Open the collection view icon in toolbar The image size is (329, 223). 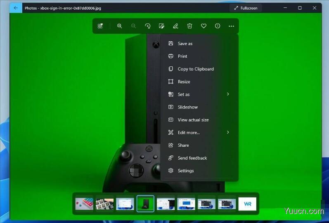100,26
